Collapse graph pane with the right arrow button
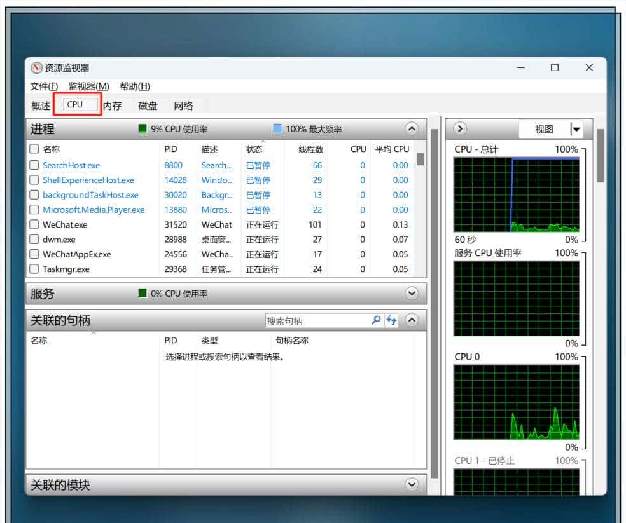 pos(460,129)
